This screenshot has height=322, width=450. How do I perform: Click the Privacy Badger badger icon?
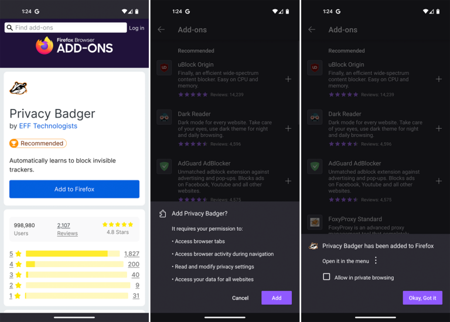click(x=18, y=88)
